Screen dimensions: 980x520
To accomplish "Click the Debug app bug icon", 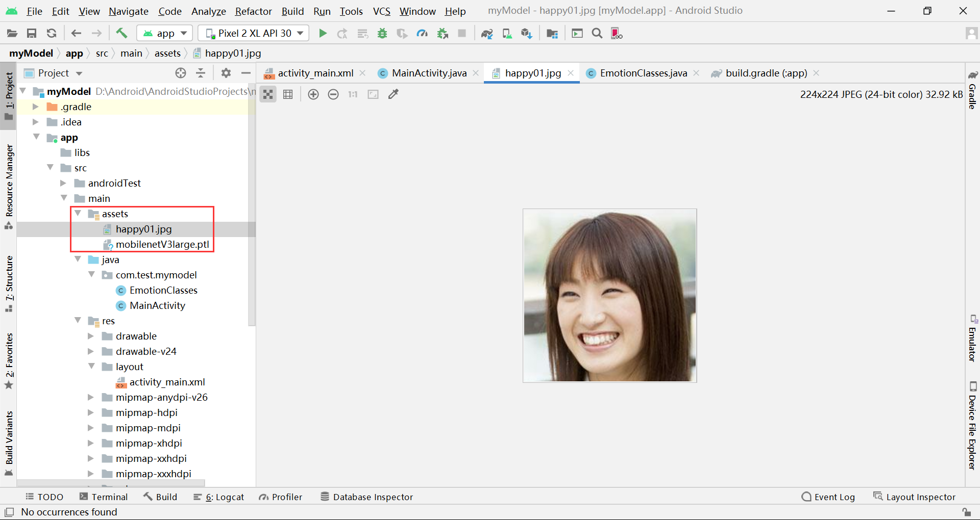I will tap(382, 34).
